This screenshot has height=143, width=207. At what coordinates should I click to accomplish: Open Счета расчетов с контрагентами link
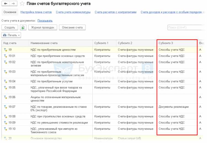(115, 12)
